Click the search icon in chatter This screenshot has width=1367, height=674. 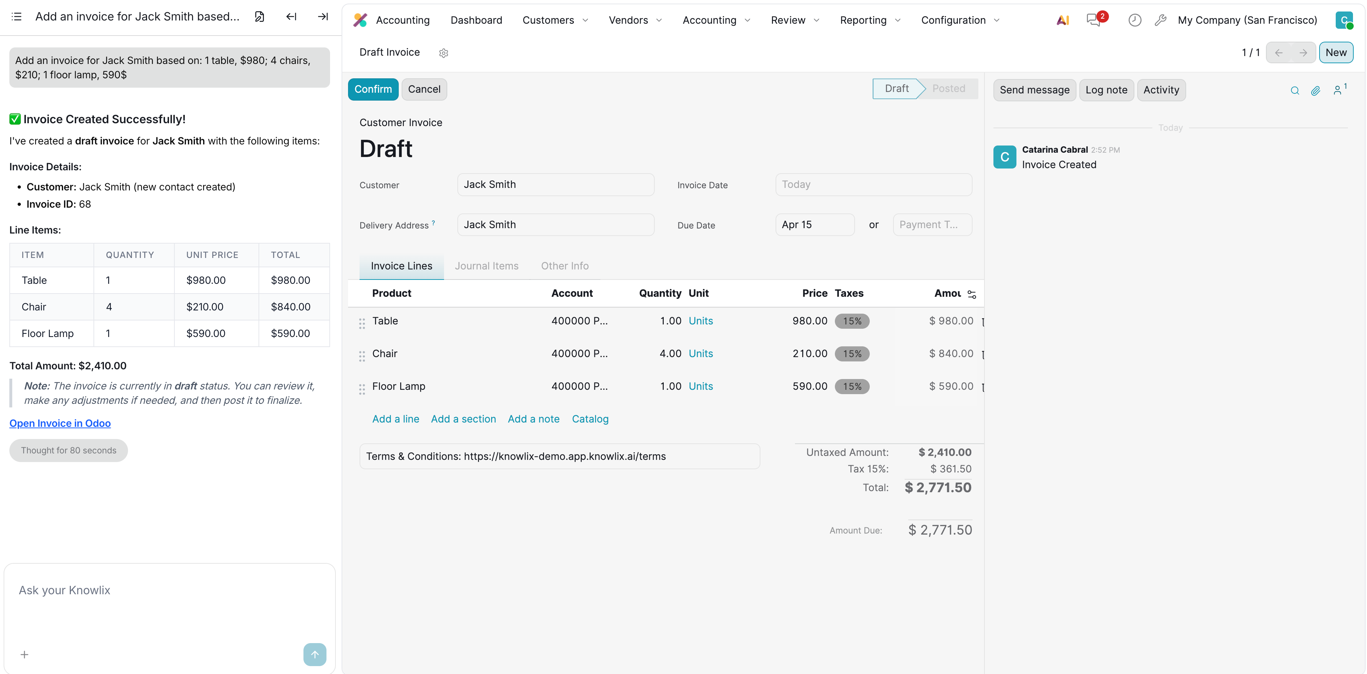click(x=1295, y=91)
